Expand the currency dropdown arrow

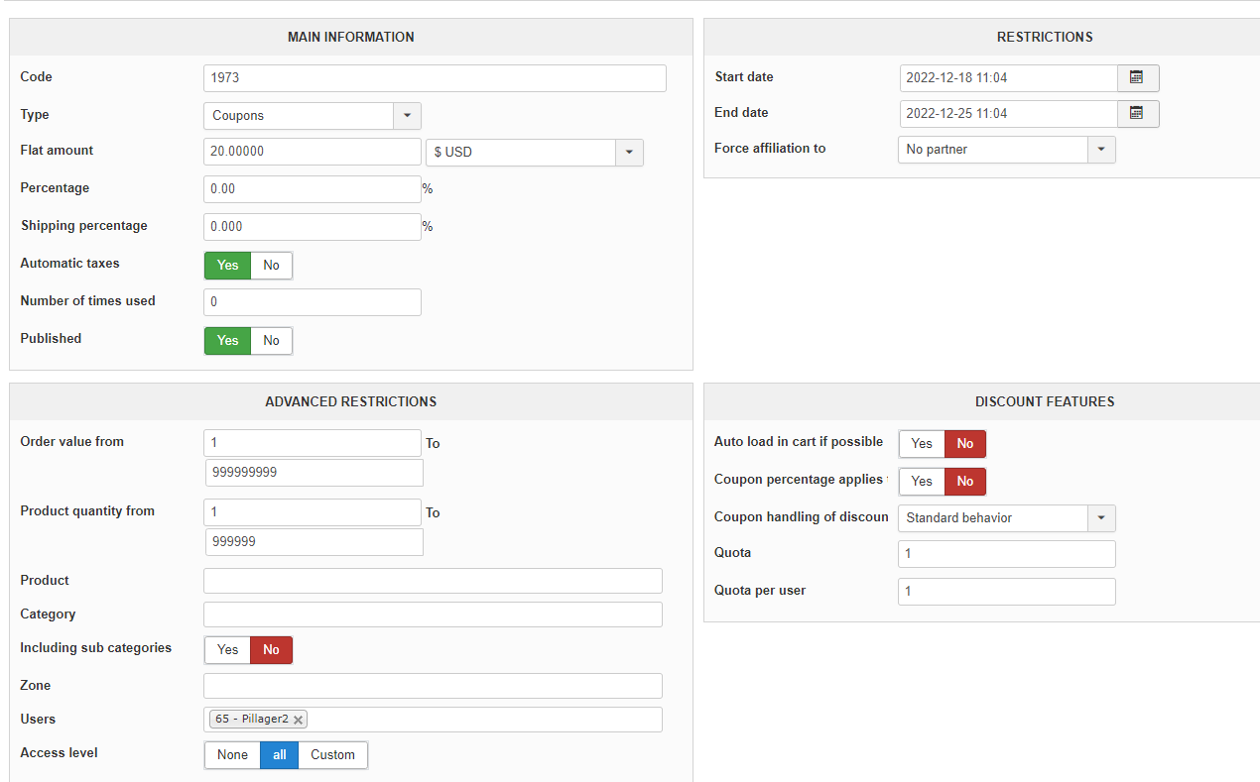[630, 153]
